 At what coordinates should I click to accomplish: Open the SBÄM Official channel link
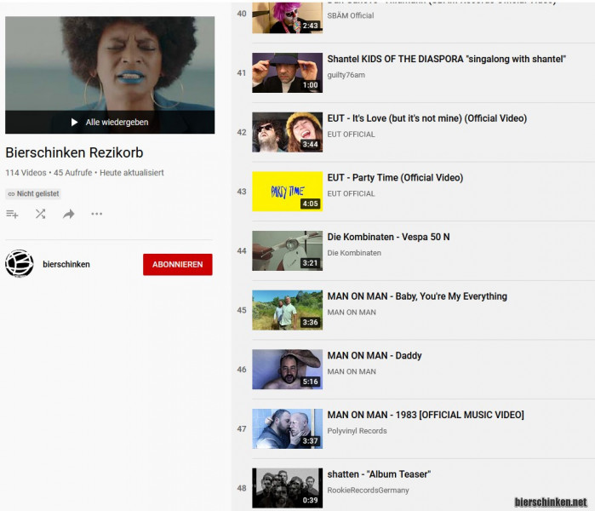(x=351, y=15)
